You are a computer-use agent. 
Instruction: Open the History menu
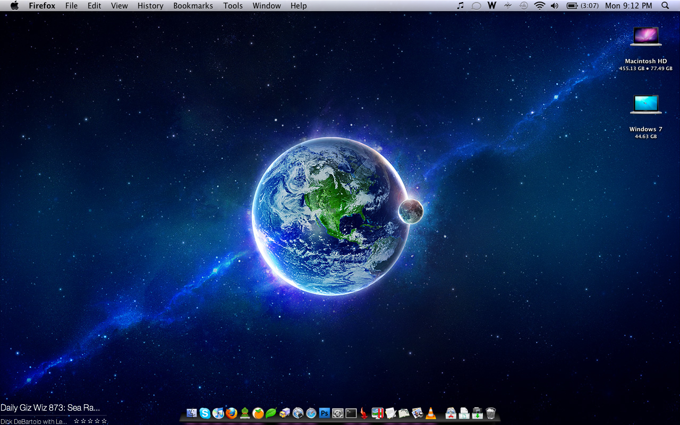pos(150,6)
